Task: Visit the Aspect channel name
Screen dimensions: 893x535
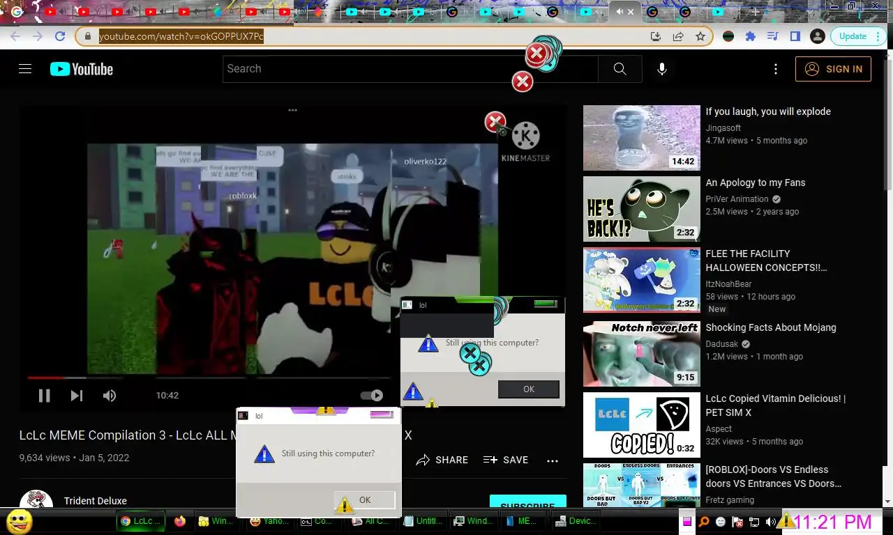Action: click(x=719, y=429)
